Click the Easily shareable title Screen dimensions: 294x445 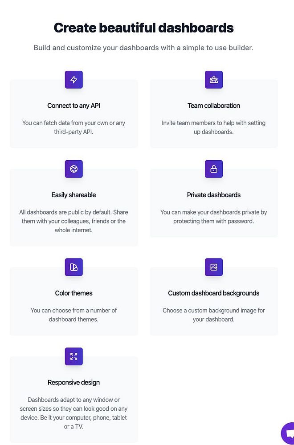pos(74,195)
